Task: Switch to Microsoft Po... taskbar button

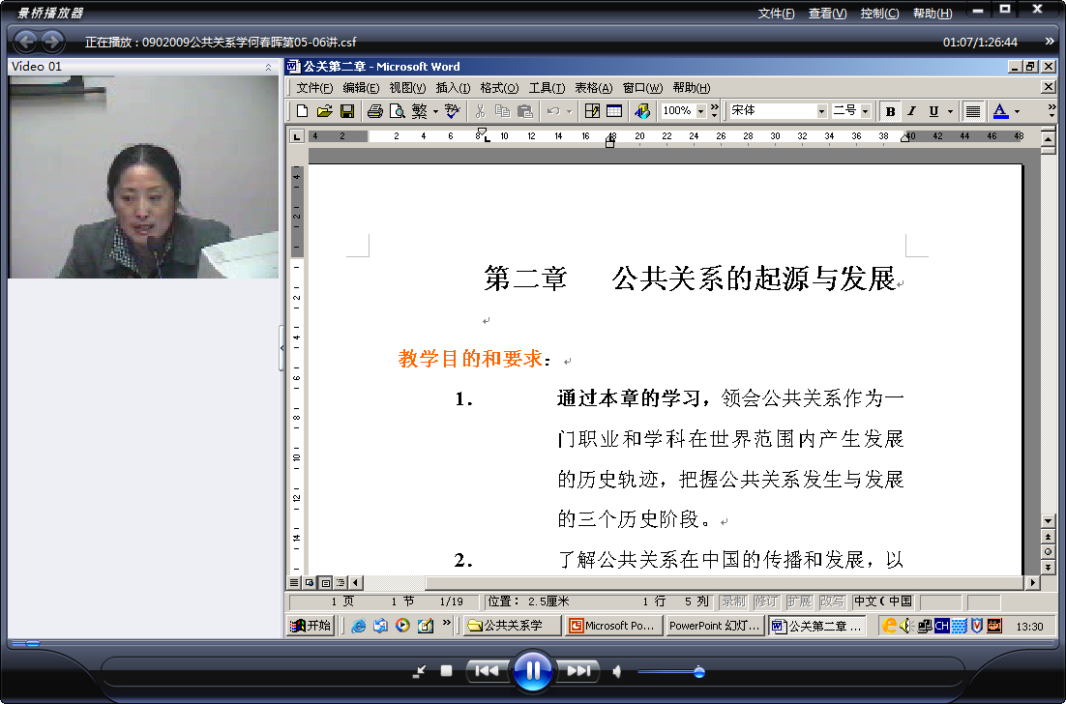Action: pyautogui.click(x=614, y=625)
